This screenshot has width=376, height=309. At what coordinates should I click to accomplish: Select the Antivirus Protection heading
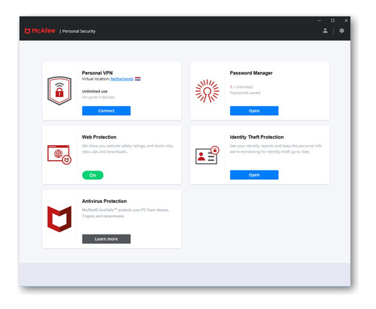(105, 201)
